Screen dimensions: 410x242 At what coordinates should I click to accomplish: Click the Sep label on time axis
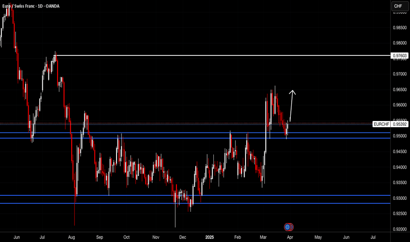click(99, 237)
